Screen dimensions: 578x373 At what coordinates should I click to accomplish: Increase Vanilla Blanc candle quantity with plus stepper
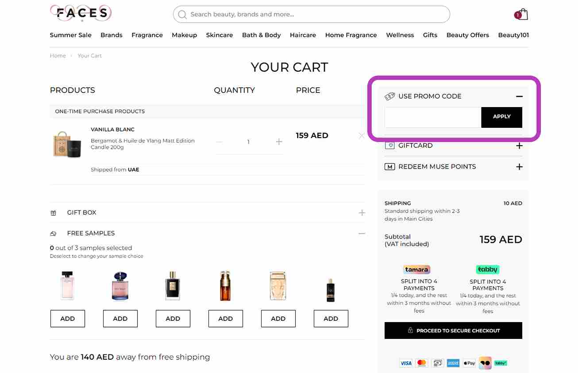[279, 142]
